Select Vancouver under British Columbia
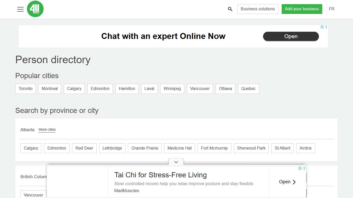The image size is (353, 198). click(x=33, y=195)
